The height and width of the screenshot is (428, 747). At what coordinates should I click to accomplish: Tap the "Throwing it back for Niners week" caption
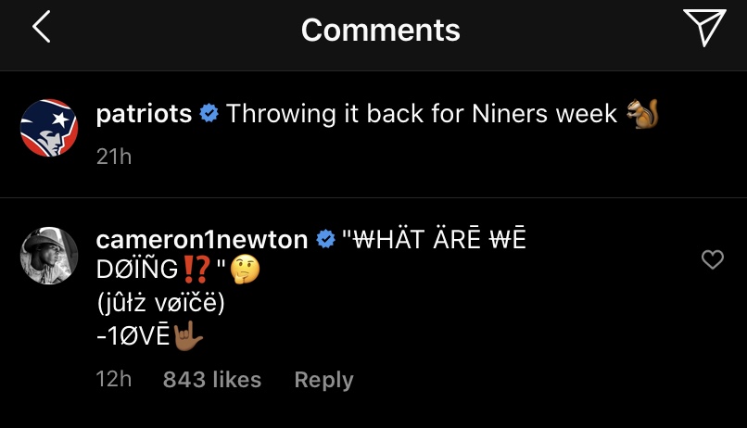422,114
